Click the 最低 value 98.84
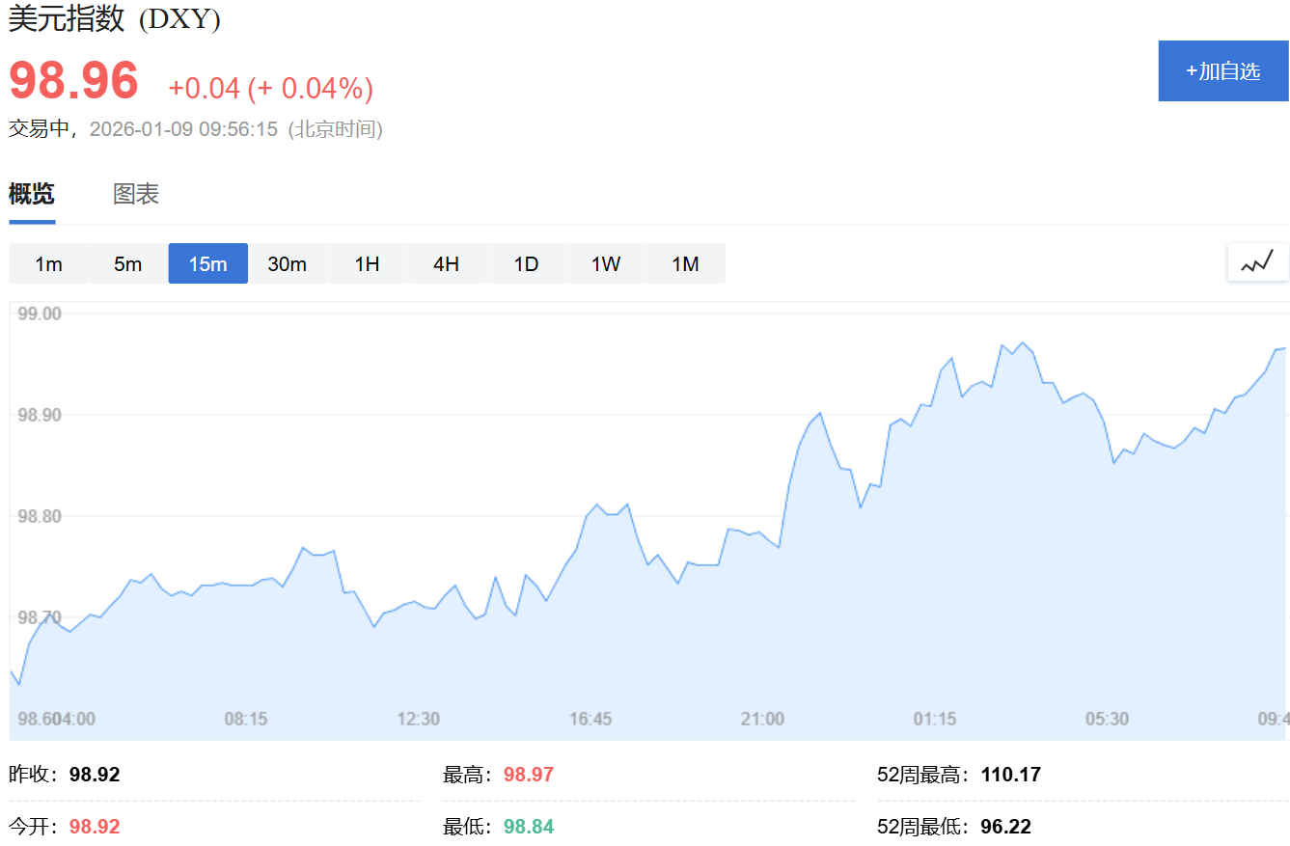 [529, 827]
